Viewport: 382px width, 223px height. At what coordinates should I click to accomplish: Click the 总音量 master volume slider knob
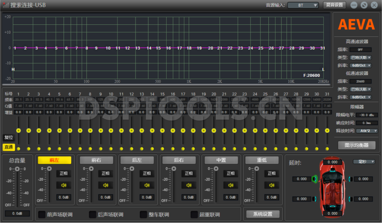coord(17,169)
